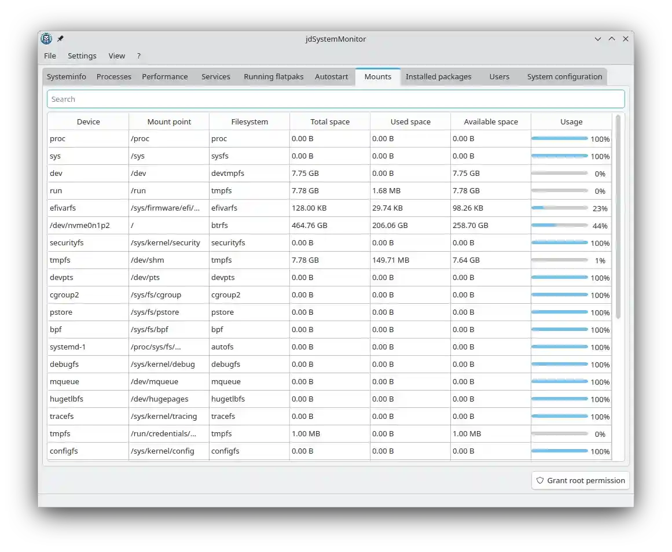Sort the table by Usage column header
The height and width of the screenshot is (552, 672).
[x=571, y=122]
